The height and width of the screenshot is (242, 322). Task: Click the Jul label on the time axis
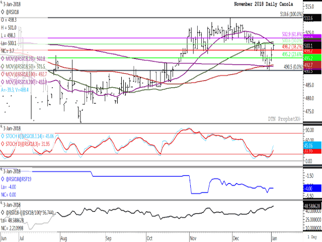[x=22, y=238]
